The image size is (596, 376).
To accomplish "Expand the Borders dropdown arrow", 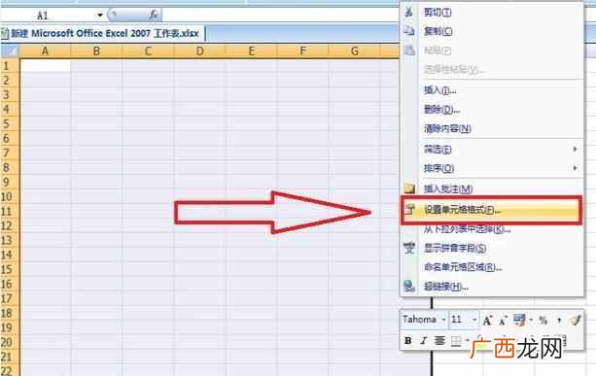I will (x=467, y=341).
